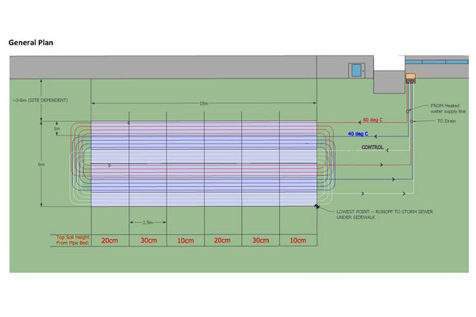Click the Top Soil Height From Pipe Bed label
The width and height of the screenshot is (476, 317).
pos(70,239)
